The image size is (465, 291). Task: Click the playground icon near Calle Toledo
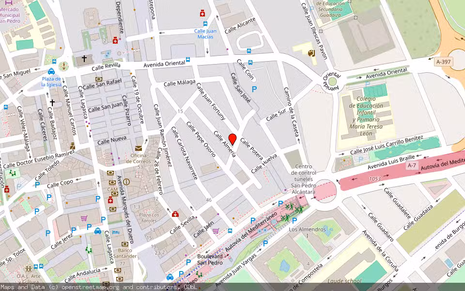[12, 173]
